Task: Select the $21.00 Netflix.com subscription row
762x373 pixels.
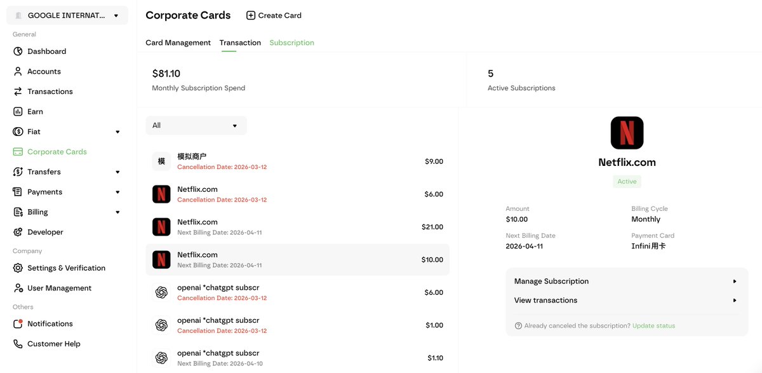Action: (297, 227)
